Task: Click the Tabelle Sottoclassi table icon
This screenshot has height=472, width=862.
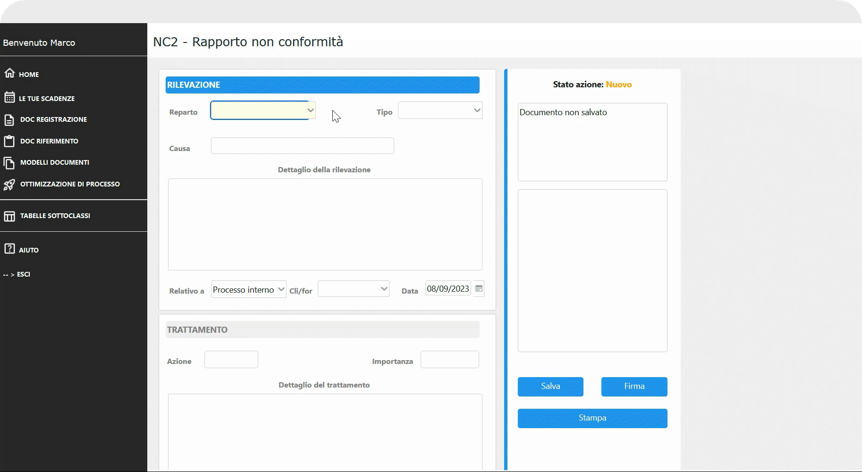Action: pos(9,216)
